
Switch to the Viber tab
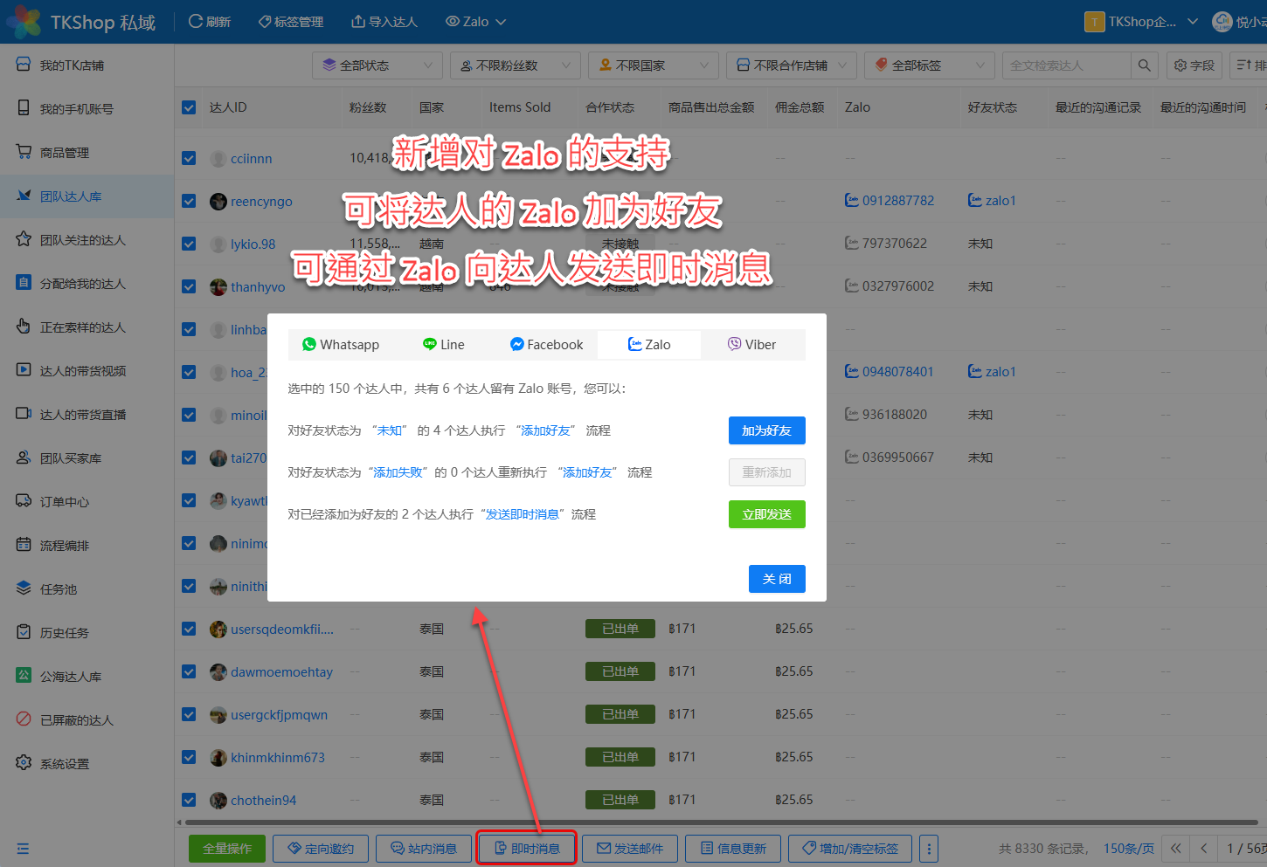click(x=752, y=345)
